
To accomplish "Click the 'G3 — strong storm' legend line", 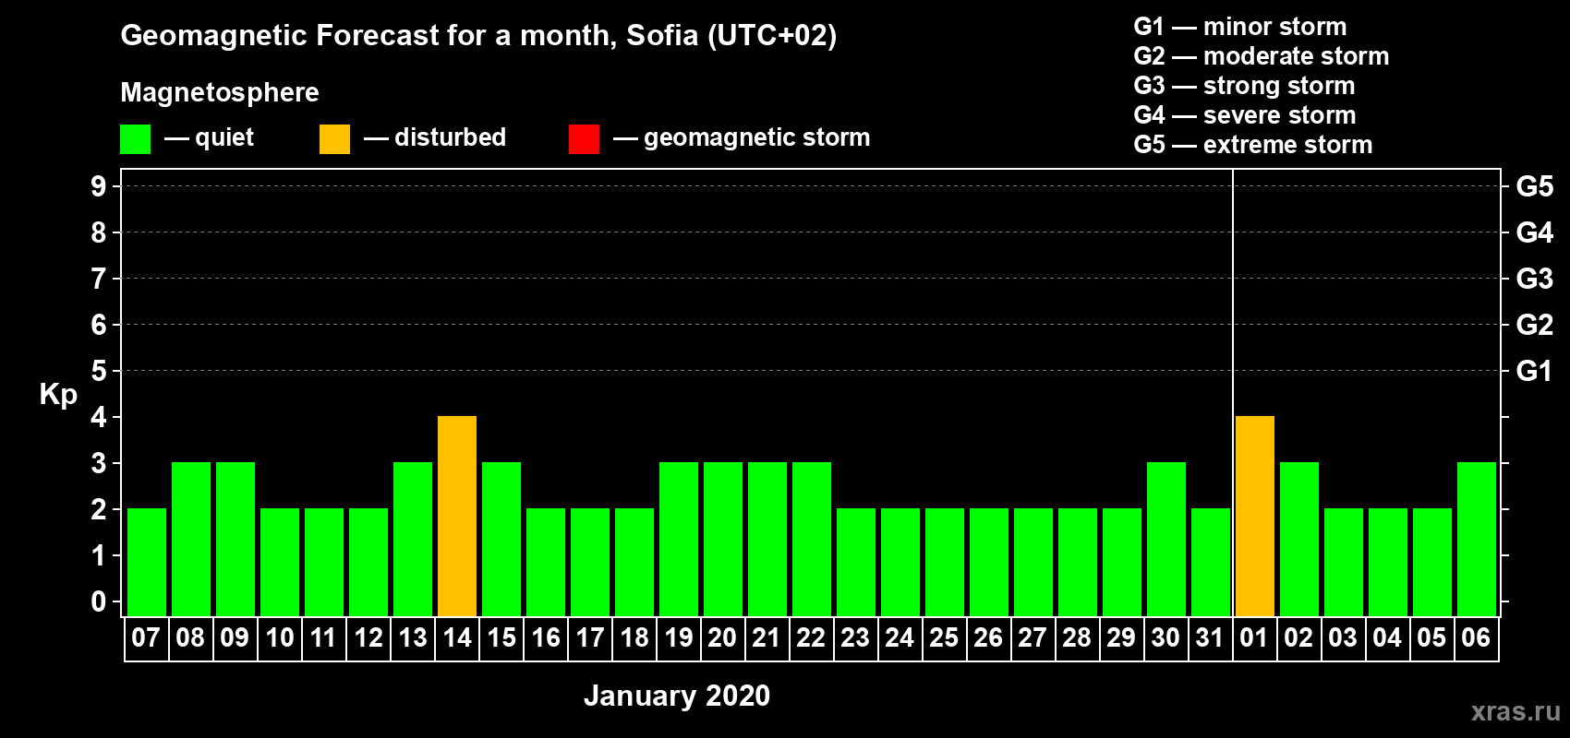I will point(1245,86).
